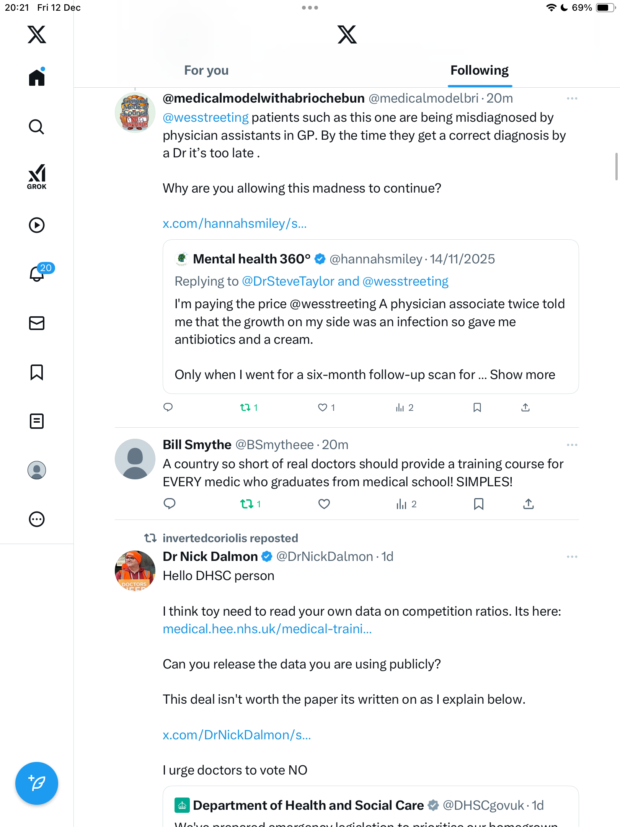This screenshot has height=827, width=620.
Task: Open the medical.hee.nhs.uk link
Action: 267,629
